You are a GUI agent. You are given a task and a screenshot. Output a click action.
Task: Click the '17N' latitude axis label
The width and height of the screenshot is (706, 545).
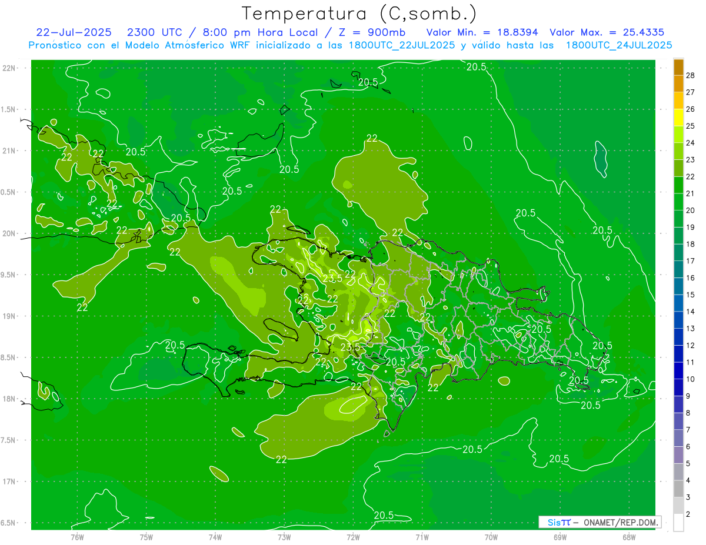[10, 482]
